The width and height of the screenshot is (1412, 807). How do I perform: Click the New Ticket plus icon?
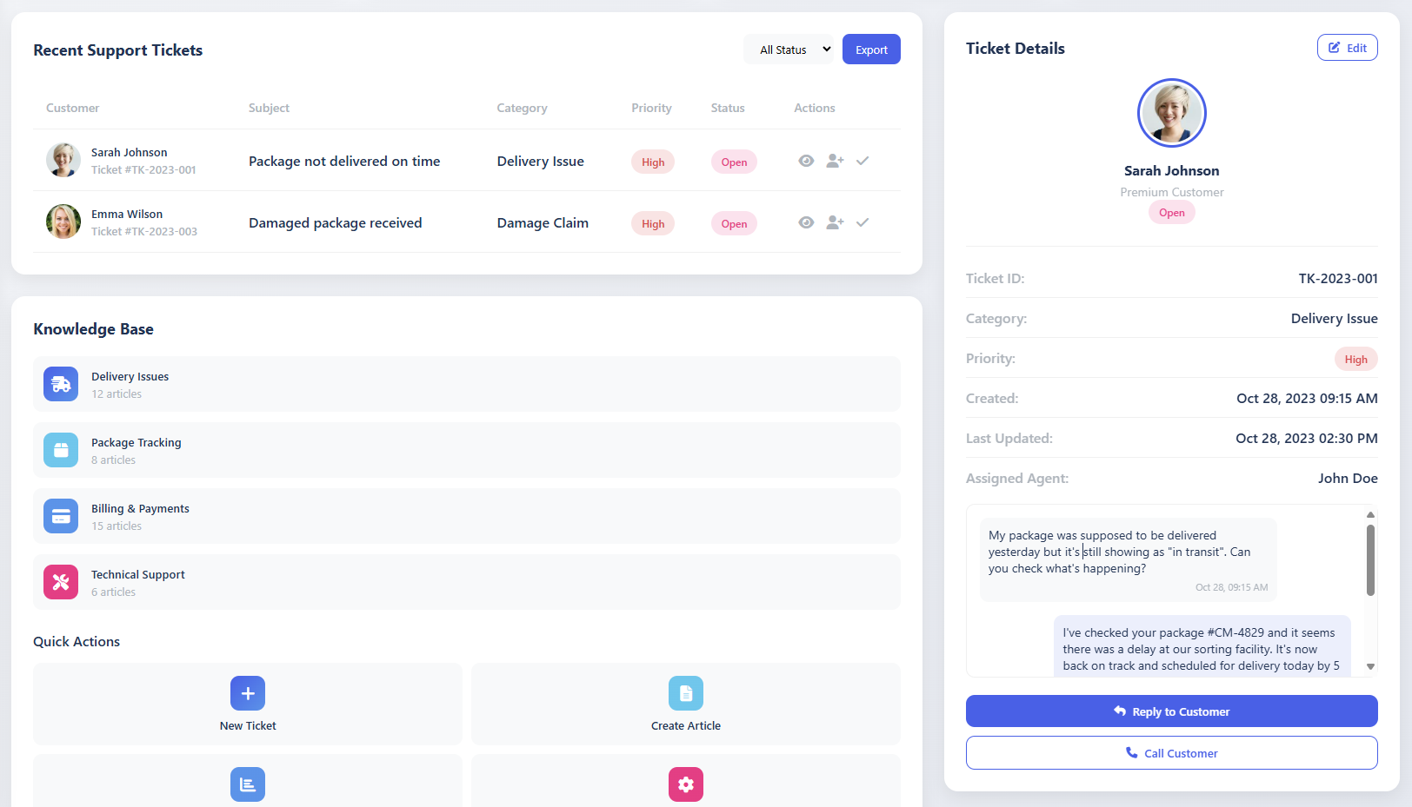(248, 693)
